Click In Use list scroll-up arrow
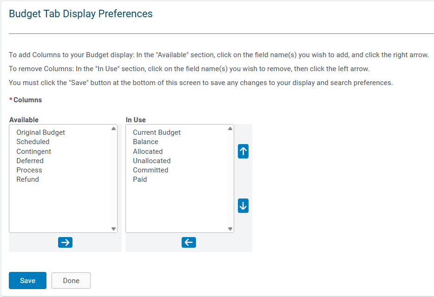The image size is (434, 297). [230, 128]
